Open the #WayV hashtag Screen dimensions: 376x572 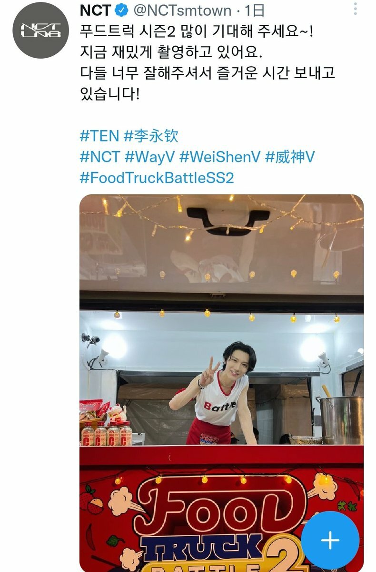(x=150, y=157)
